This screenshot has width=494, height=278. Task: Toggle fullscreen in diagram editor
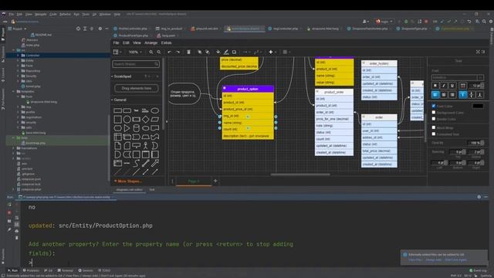tap(478, 52)
